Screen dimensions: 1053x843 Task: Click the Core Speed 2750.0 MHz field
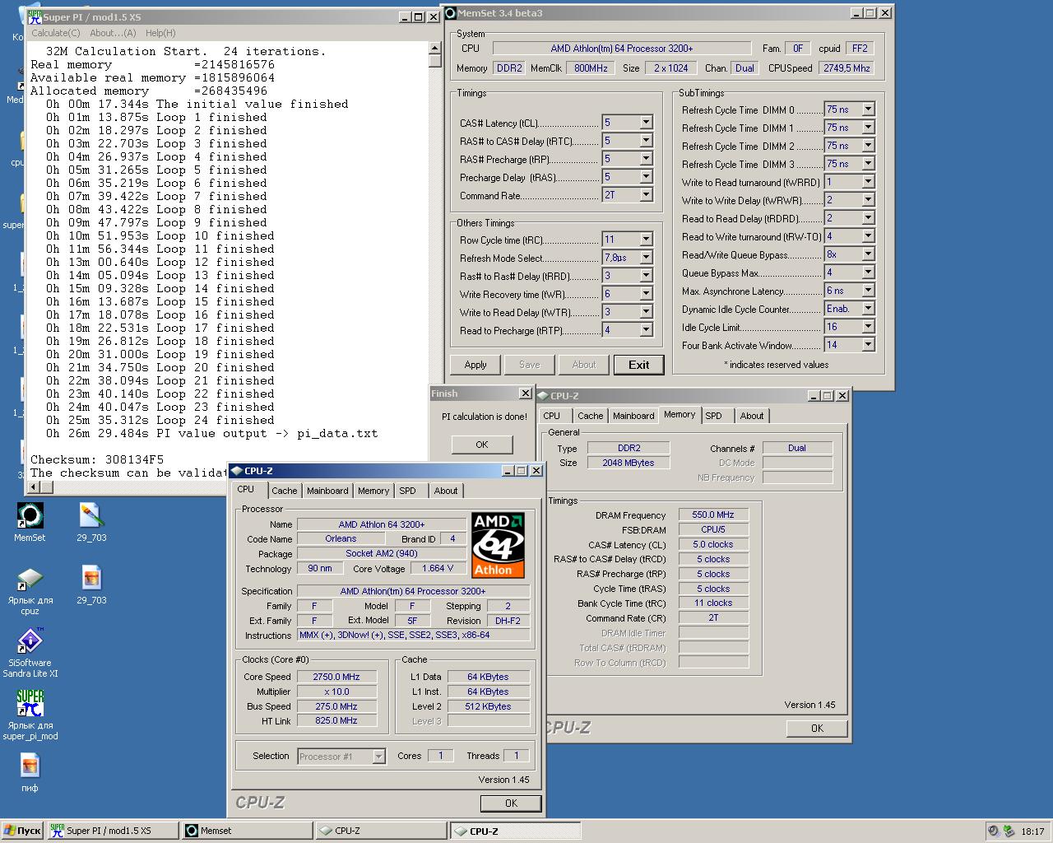pos(336,677)
